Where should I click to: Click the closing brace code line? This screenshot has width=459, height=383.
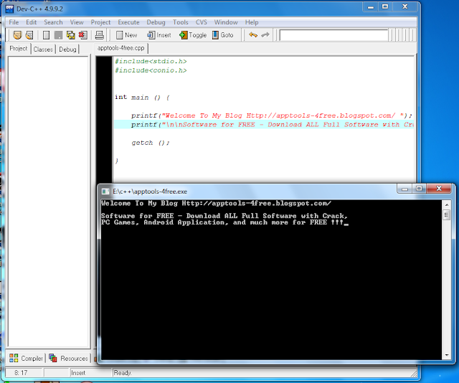click(116, 161)
